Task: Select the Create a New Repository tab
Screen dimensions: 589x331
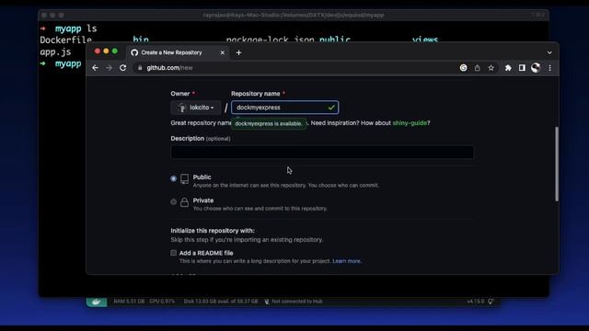Action: click(178, 52)
